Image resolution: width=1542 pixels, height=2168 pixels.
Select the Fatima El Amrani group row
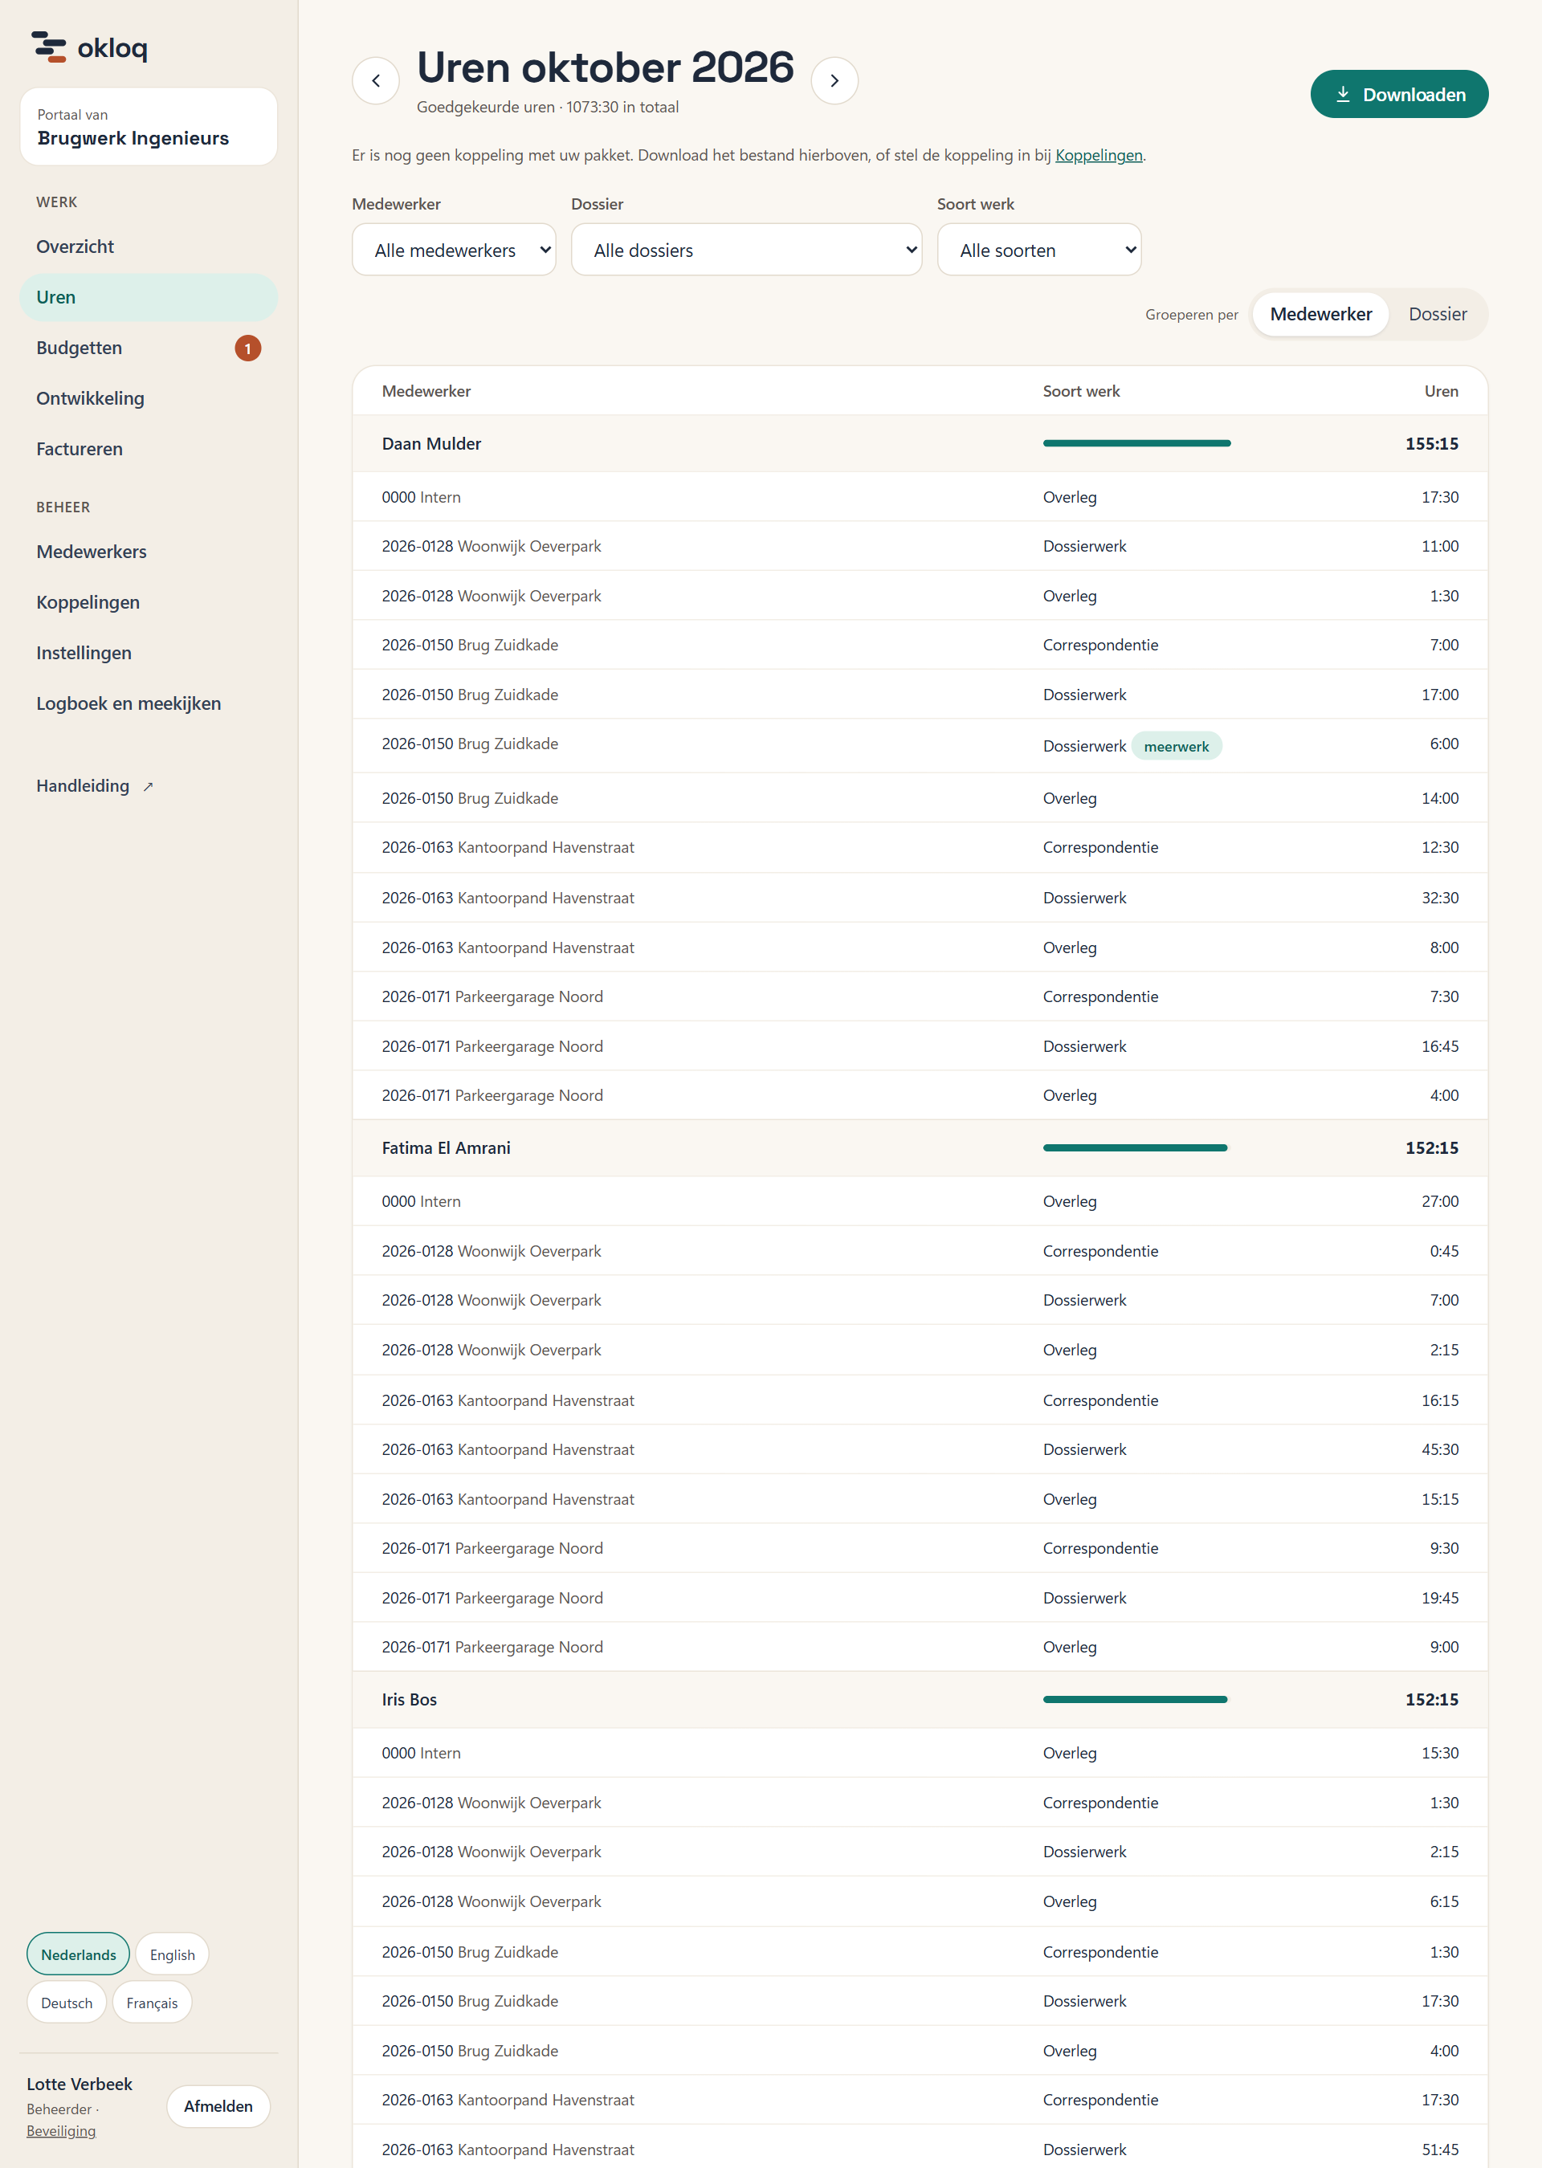[x=919, y=1147]
